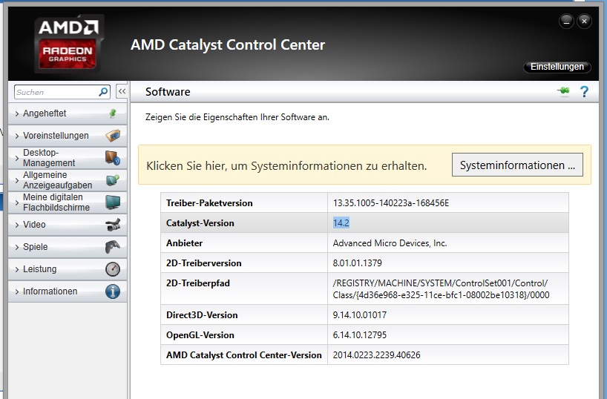Click the green pin icon beside Angeheftet
Screen dimensions: 607x399
click(113, 113)
